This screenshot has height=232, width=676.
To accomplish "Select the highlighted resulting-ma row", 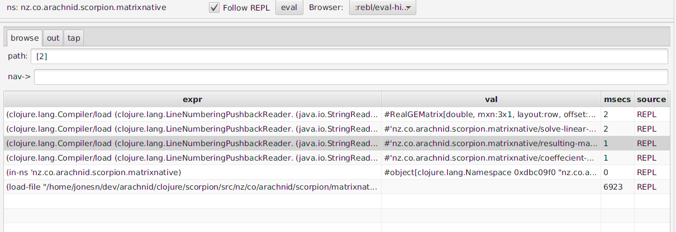I will click(336, 143).
